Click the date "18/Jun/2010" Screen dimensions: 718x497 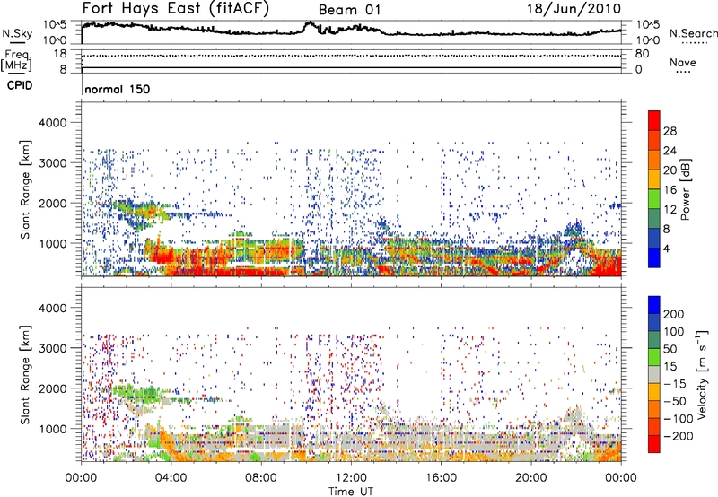(x=574, y=8)
